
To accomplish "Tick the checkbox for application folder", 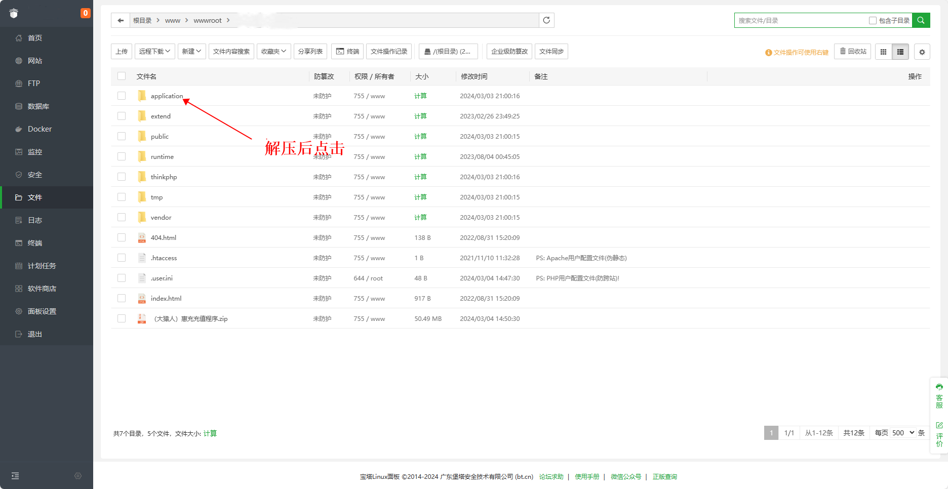I will [x=122, y=96].
